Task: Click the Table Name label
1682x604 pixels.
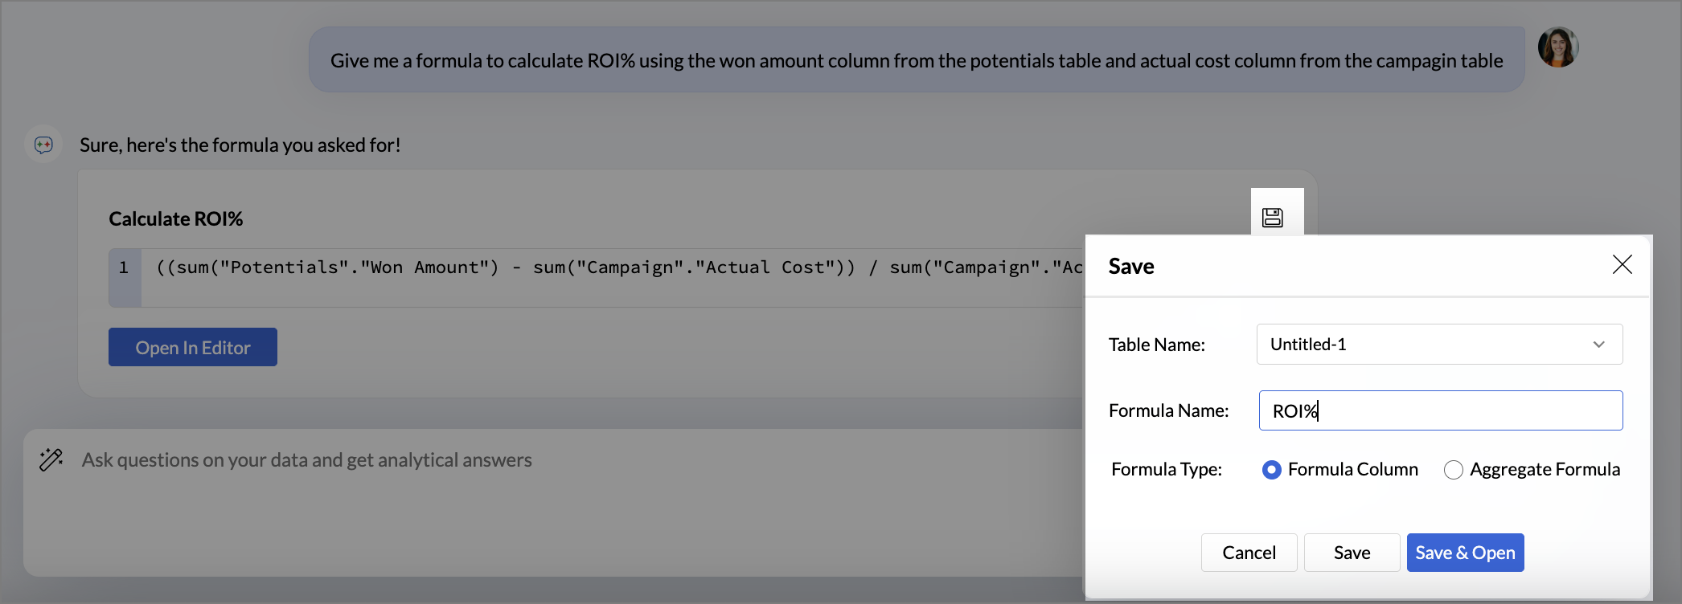Action: pyautogui.click(x=1156, y=345)
